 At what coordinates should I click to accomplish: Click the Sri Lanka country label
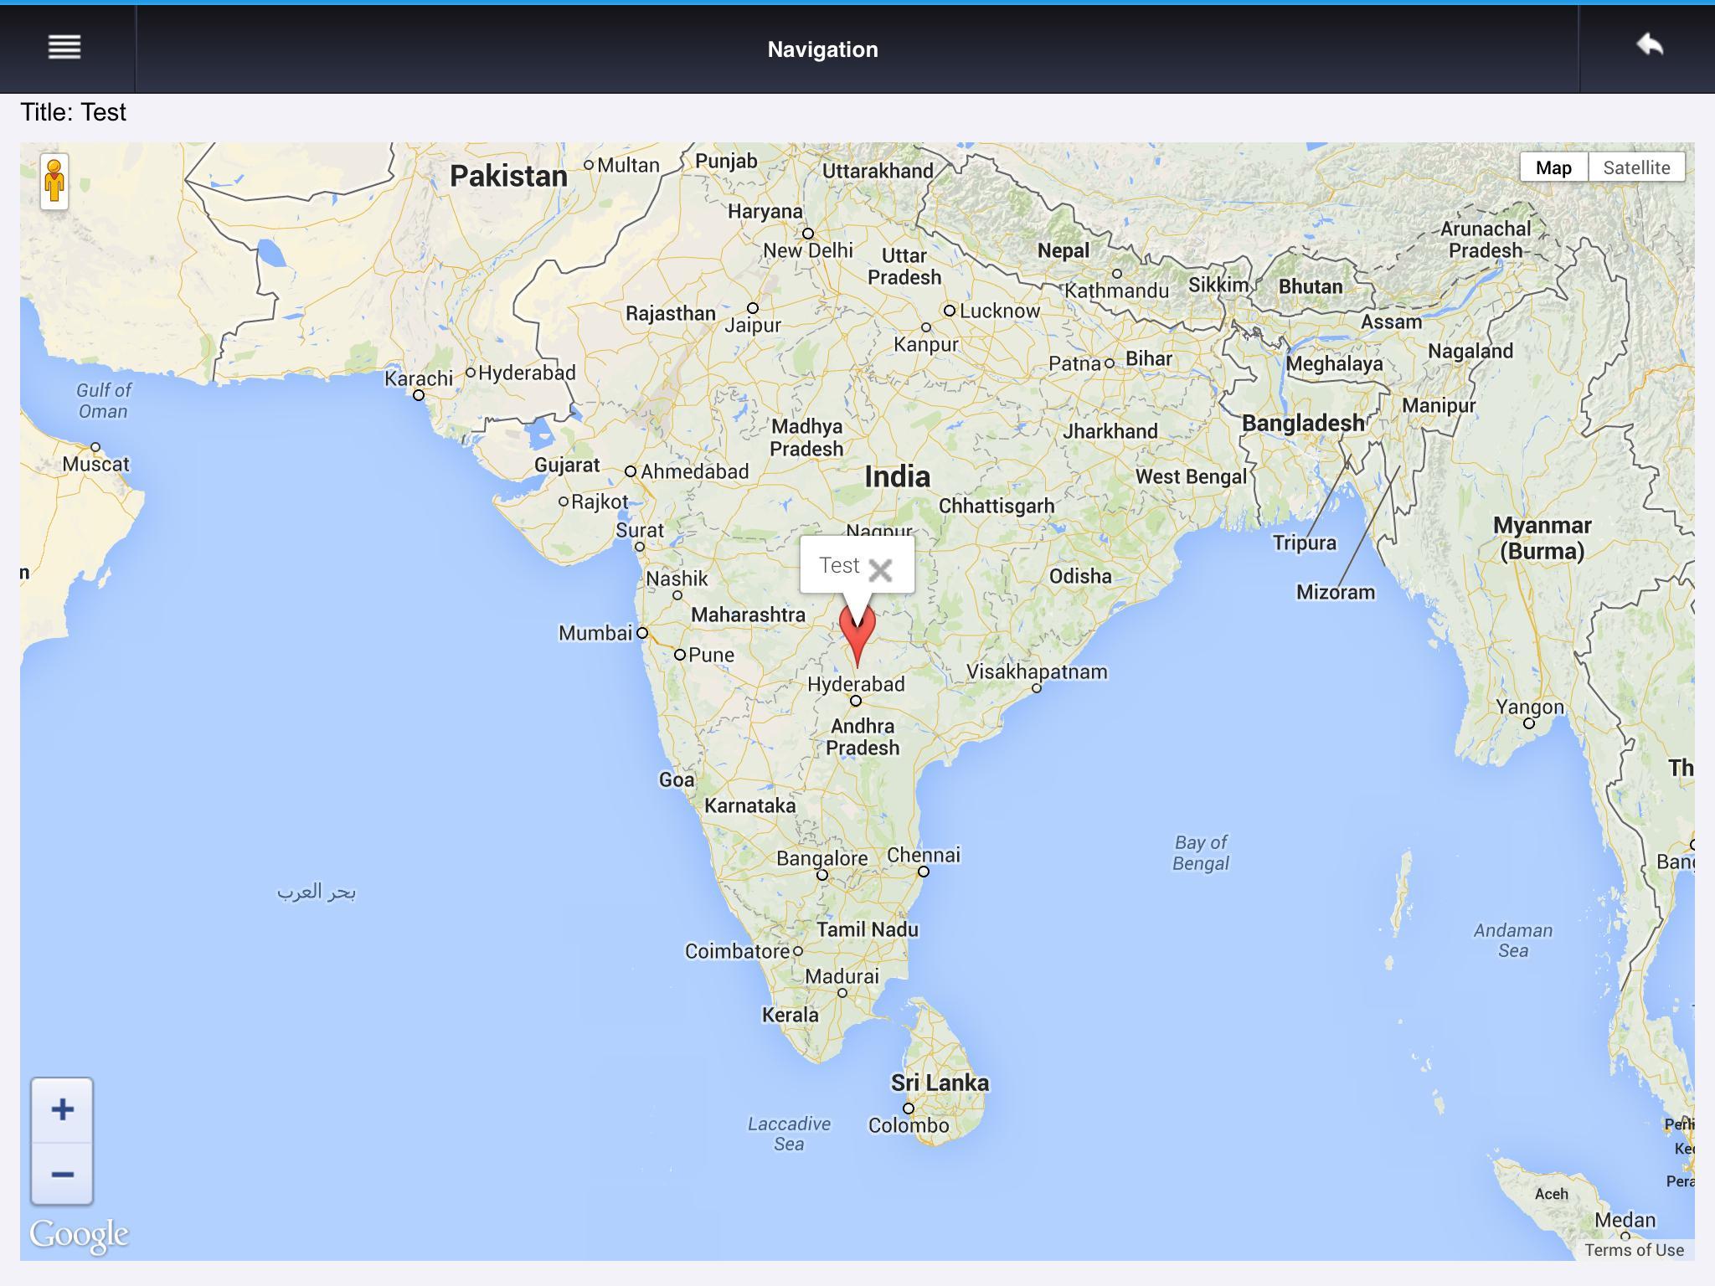[940, 1083]
